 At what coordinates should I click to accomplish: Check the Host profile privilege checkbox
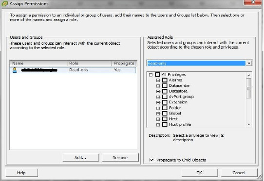click(165, 124)
